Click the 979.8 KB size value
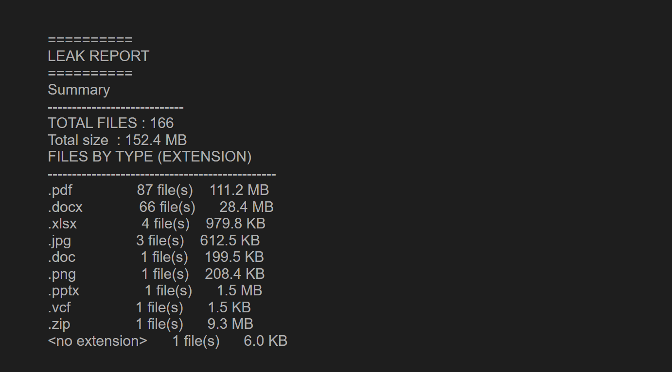The width and height of the screenshot is (672, 372). pyautogui.click(x=235, y=224)
